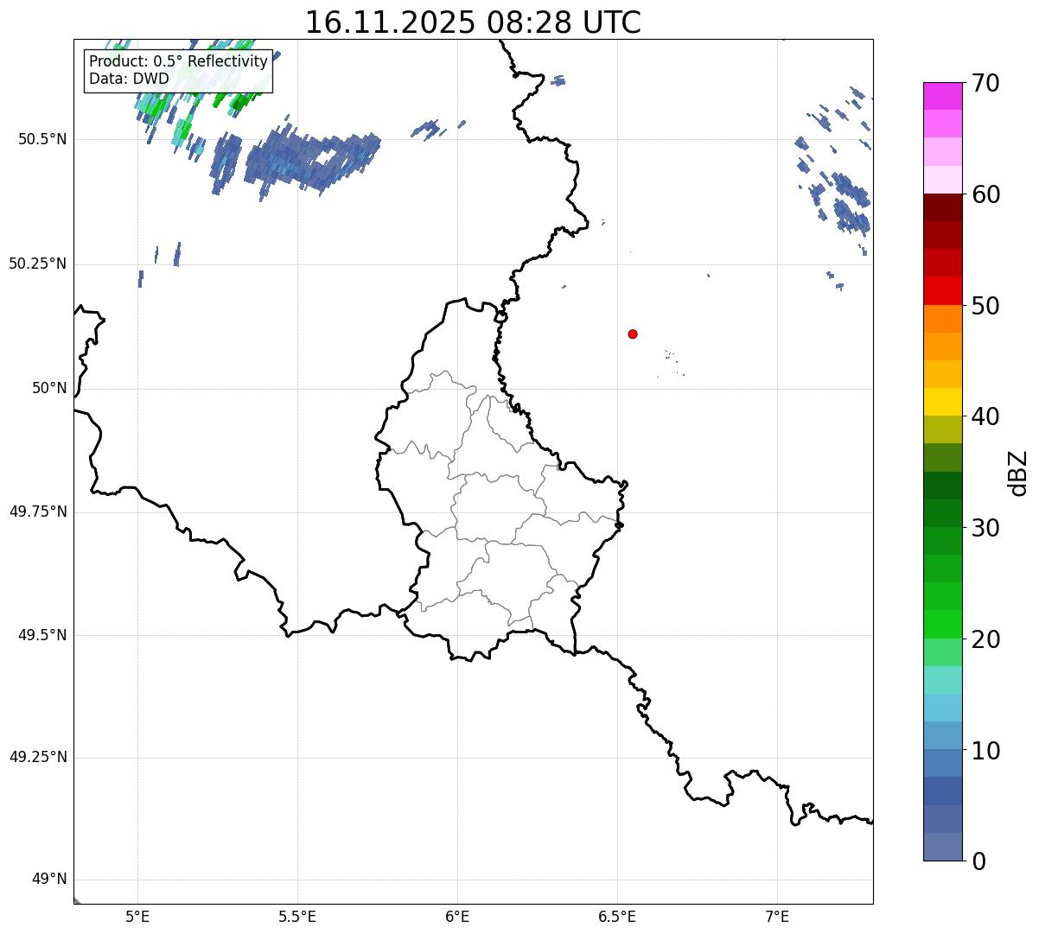Click the latitude label 49.25°N
The width and height of the screenshot is (1039, 934).
(38, 757)
